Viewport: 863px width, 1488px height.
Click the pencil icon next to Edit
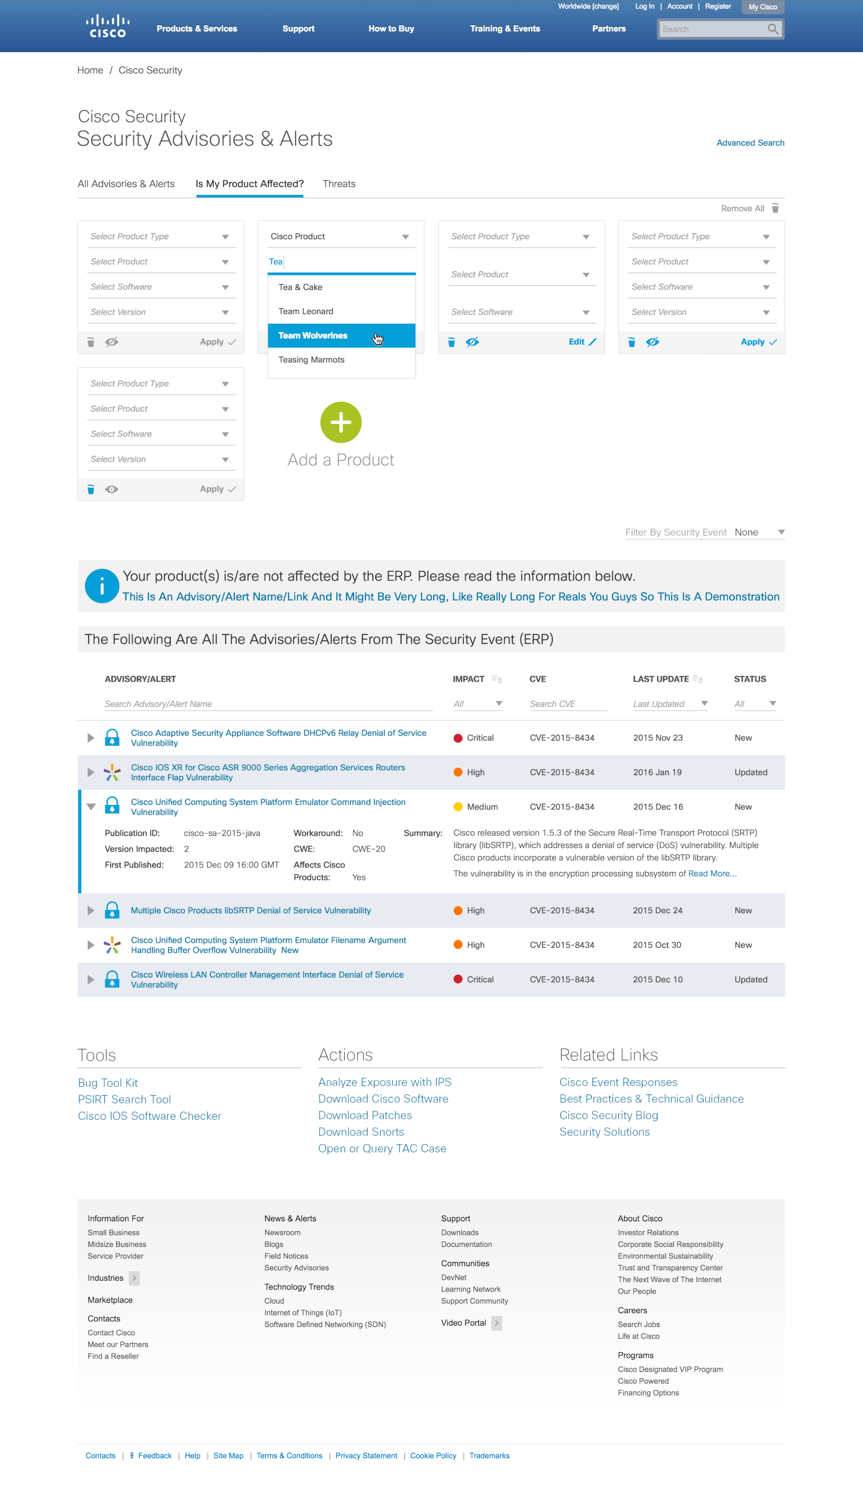coord(593,342)
